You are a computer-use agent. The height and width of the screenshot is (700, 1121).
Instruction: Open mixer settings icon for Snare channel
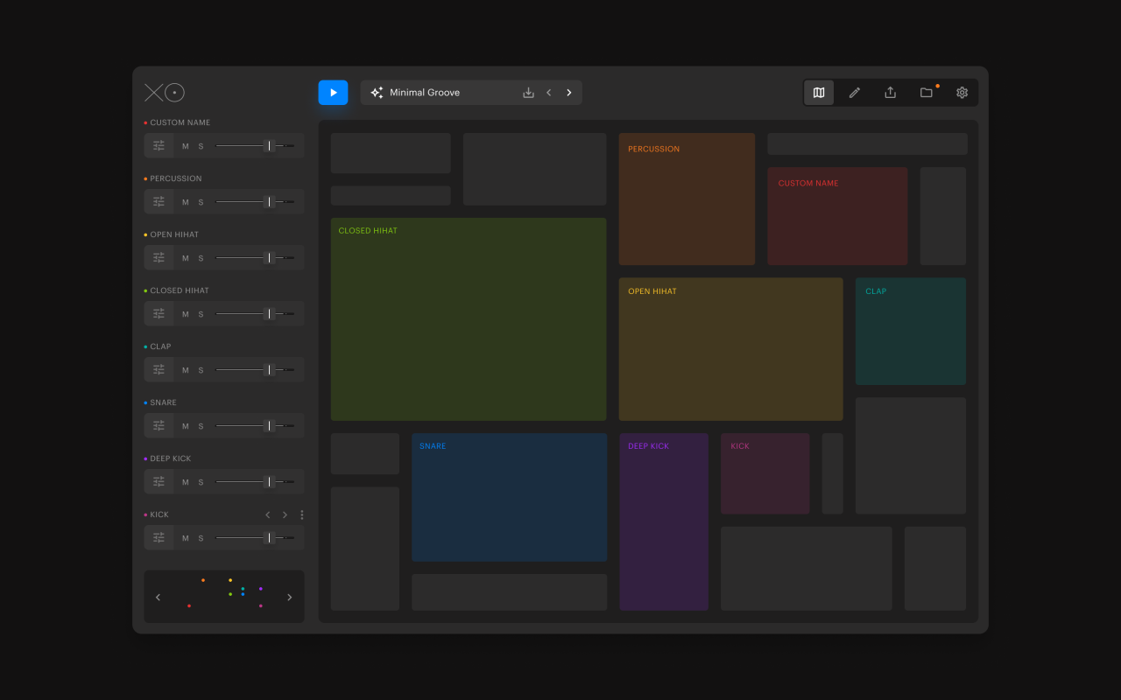[x=159, y=426]
